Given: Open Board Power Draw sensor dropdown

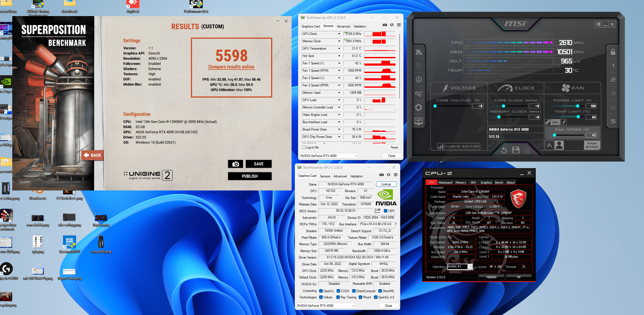Looking at the screenshot, I should (339, 129).
